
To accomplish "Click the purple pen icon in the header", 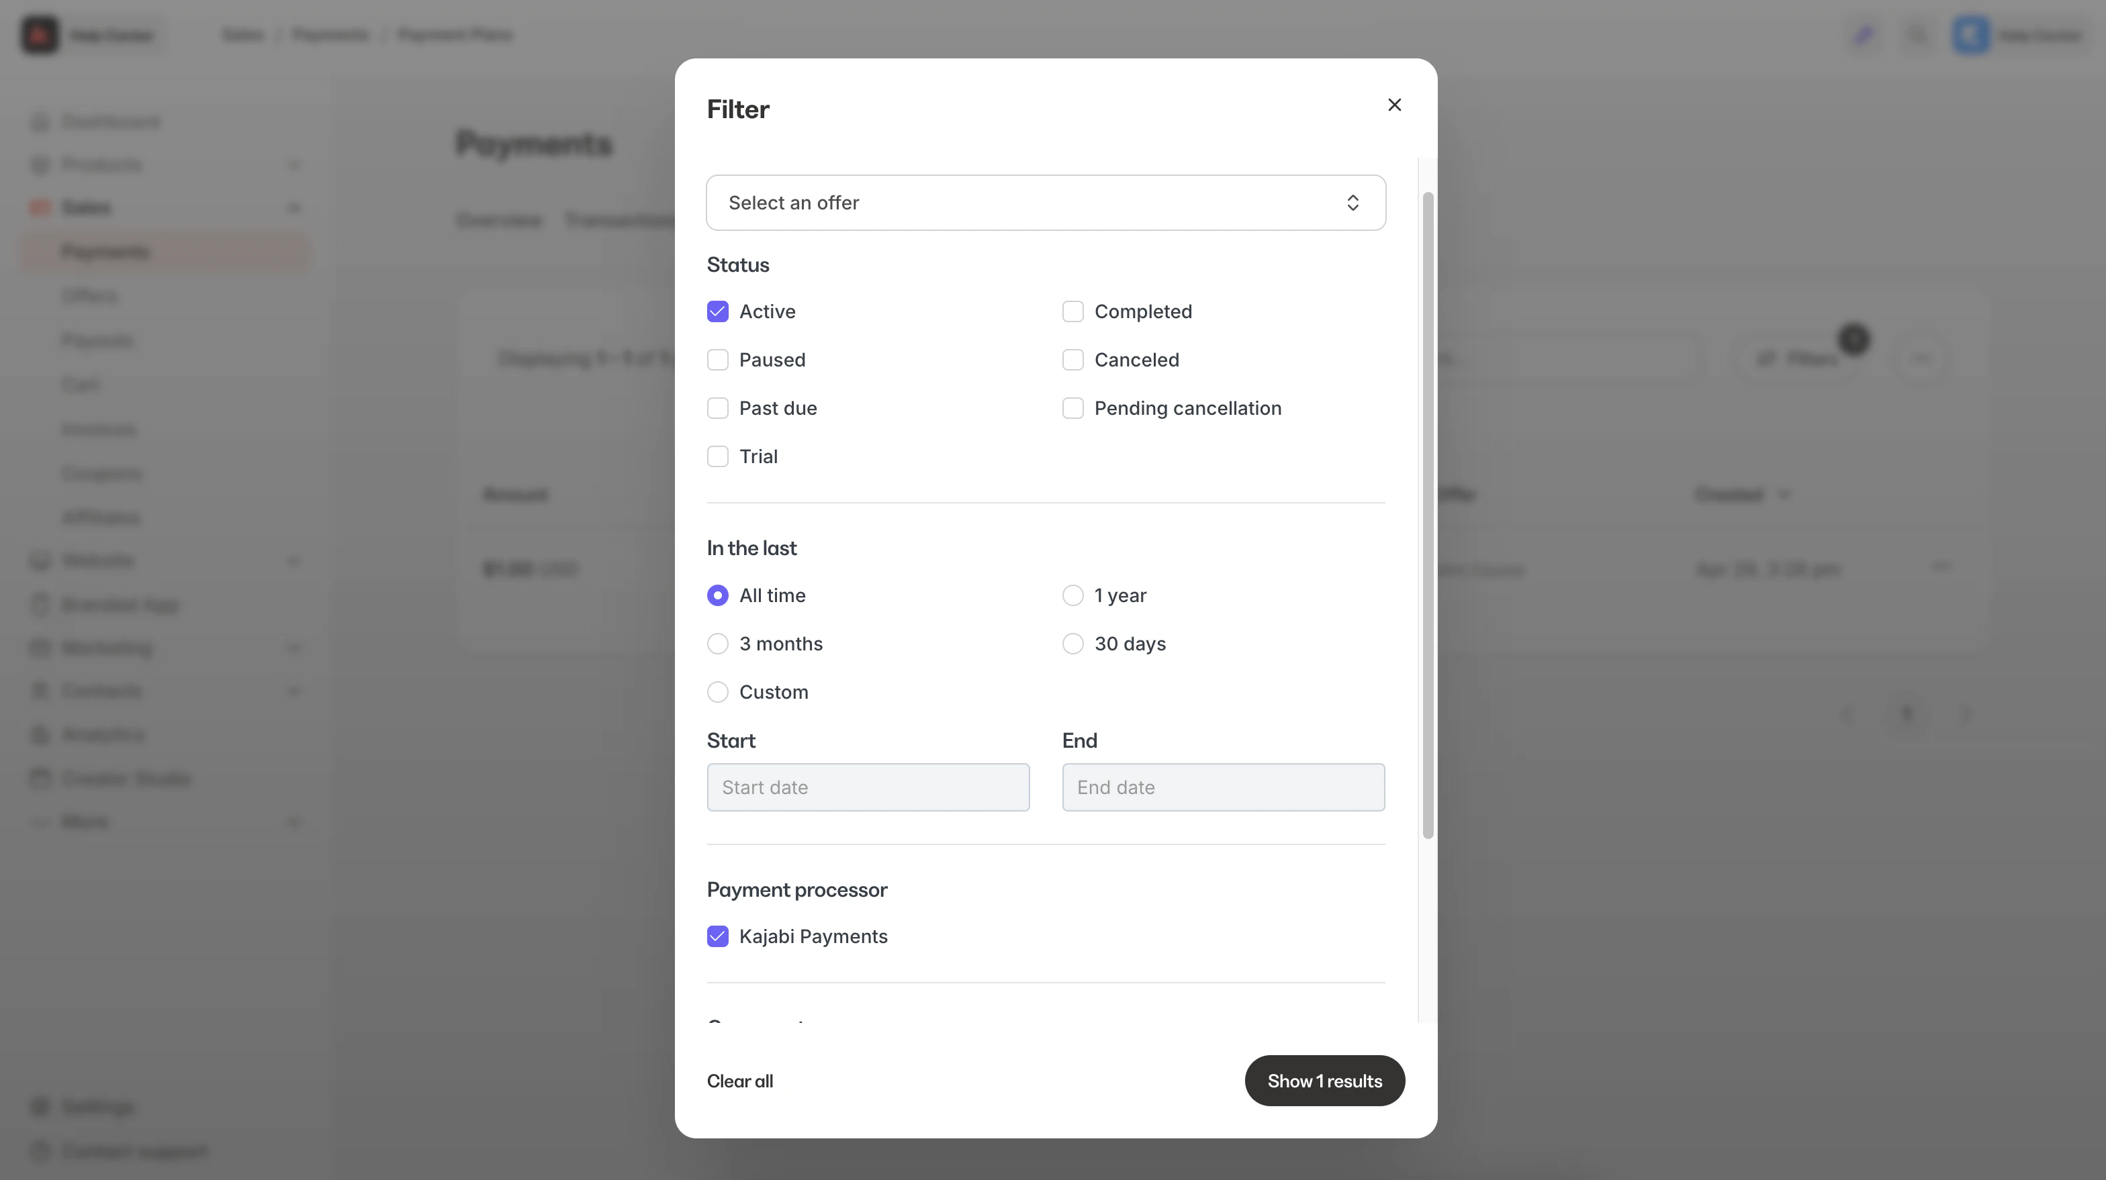I will tap(1864, 35).
